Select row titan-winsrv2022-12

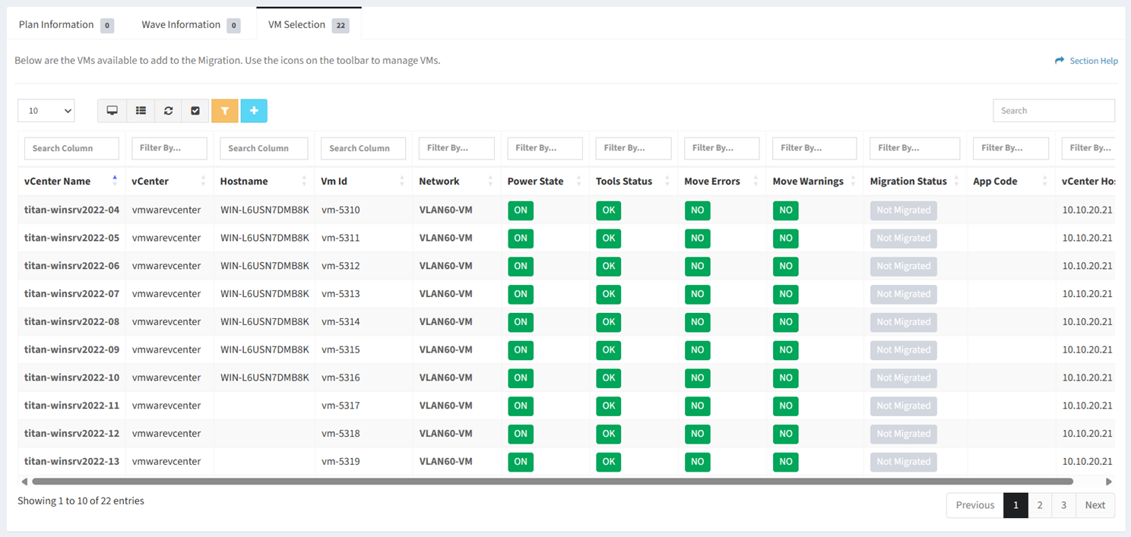coord(566,434)
